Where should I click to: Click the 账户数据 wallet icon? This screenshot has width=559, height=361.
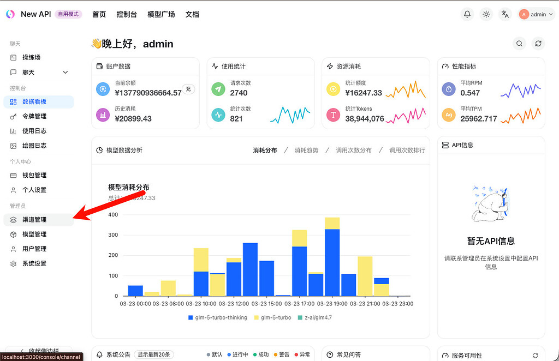pyautogui.click(x=99, y=66)
